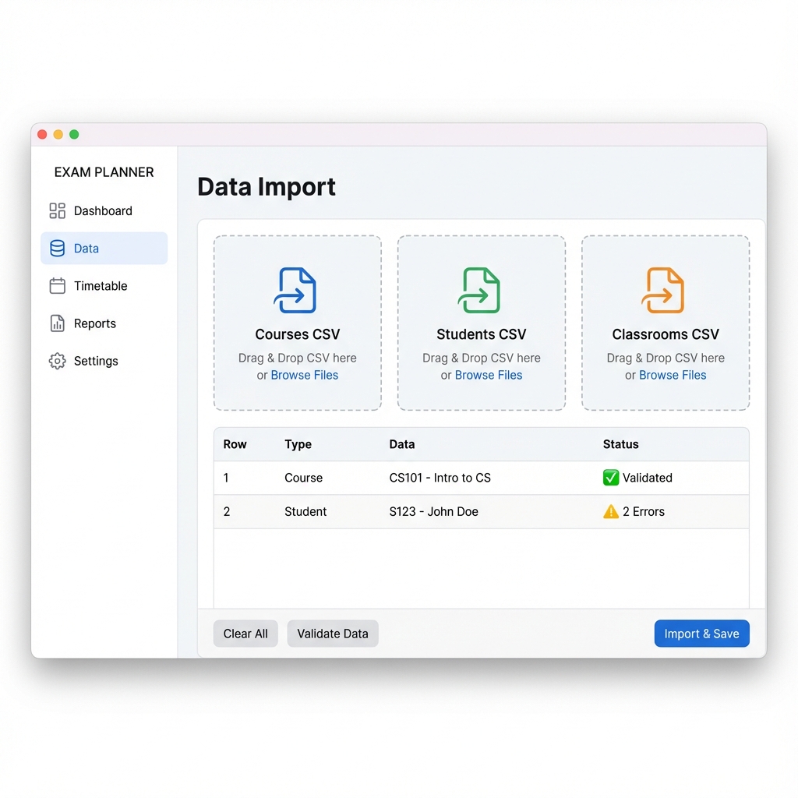798x798 pixels.
Task: Click Browse Files under Students CSV
Action: (x=489, y=375)
